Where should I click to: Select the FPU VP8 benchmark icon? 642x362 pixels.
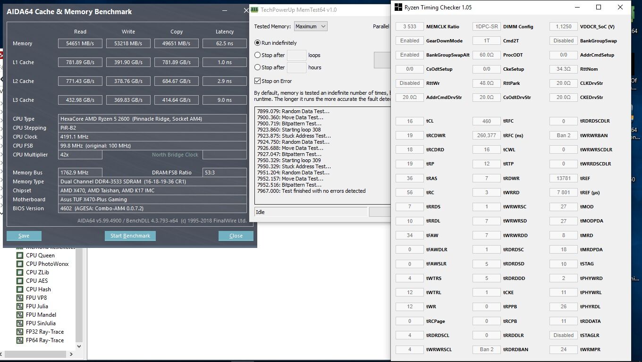tap(20, 298)
